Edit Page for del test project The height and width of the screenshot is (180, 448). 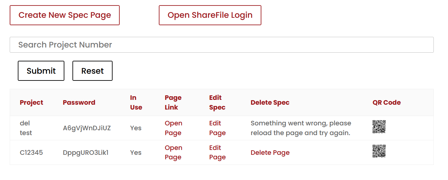click(217, 128)
